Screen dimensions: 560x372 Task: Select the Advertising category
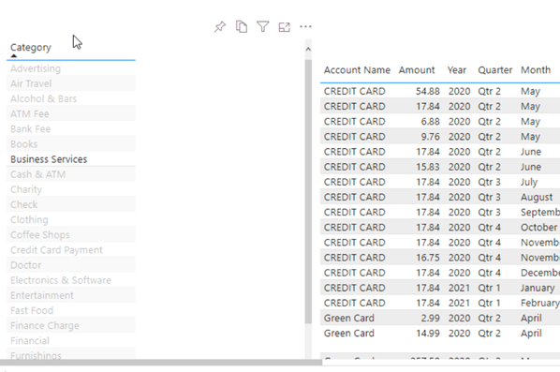pyautogui.click(x=71, y=68)
